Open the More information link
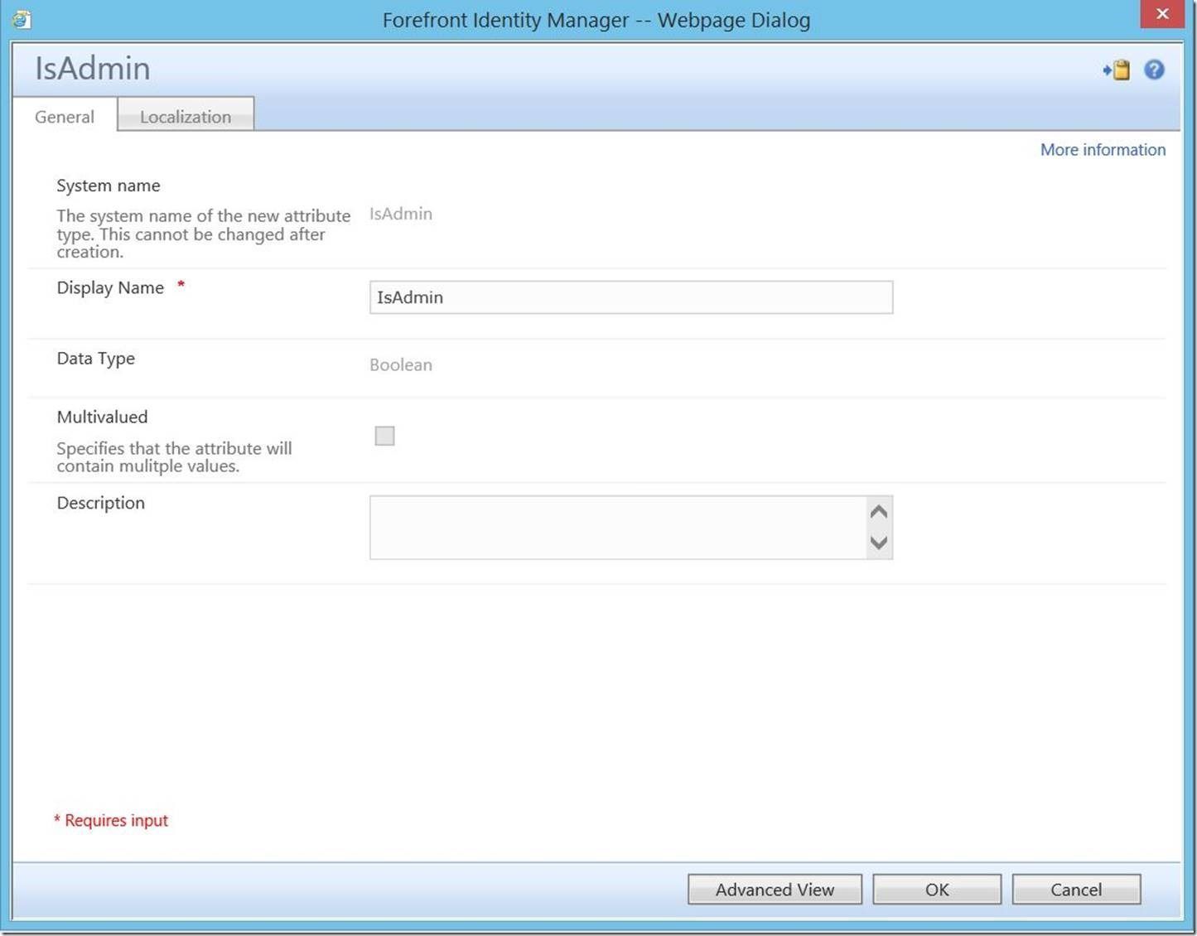 pos(1103,150)
